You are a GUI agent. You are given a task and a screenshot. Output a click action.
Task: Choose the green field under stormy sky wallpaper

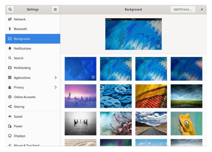pos(186,96)
